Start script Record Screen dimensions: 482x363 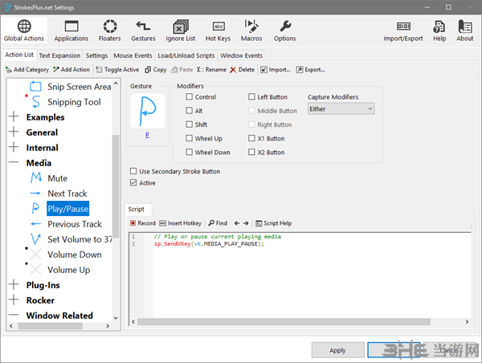pos(143,223)
